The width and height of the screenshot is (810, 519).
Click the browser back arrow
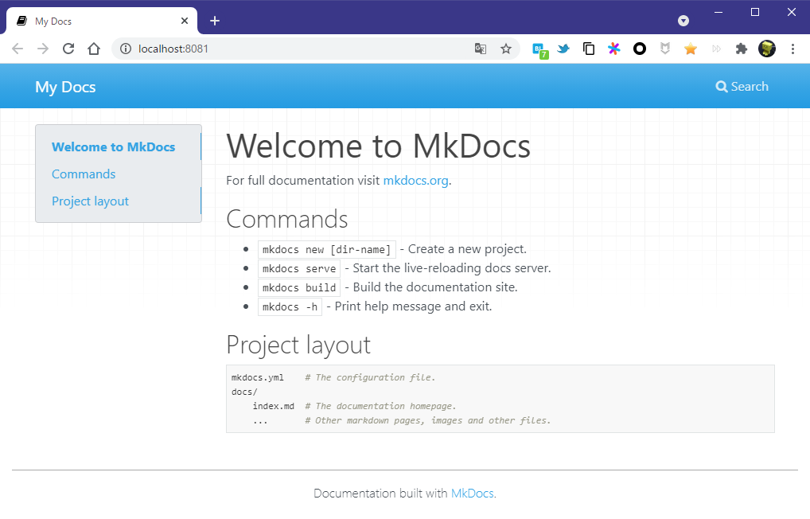click(x=18, y=49)
